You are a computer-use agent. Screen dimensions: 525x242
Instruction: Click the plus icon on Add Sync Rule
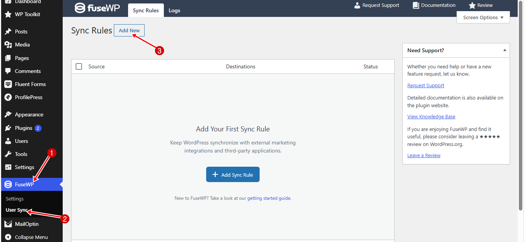coord(215,174)
